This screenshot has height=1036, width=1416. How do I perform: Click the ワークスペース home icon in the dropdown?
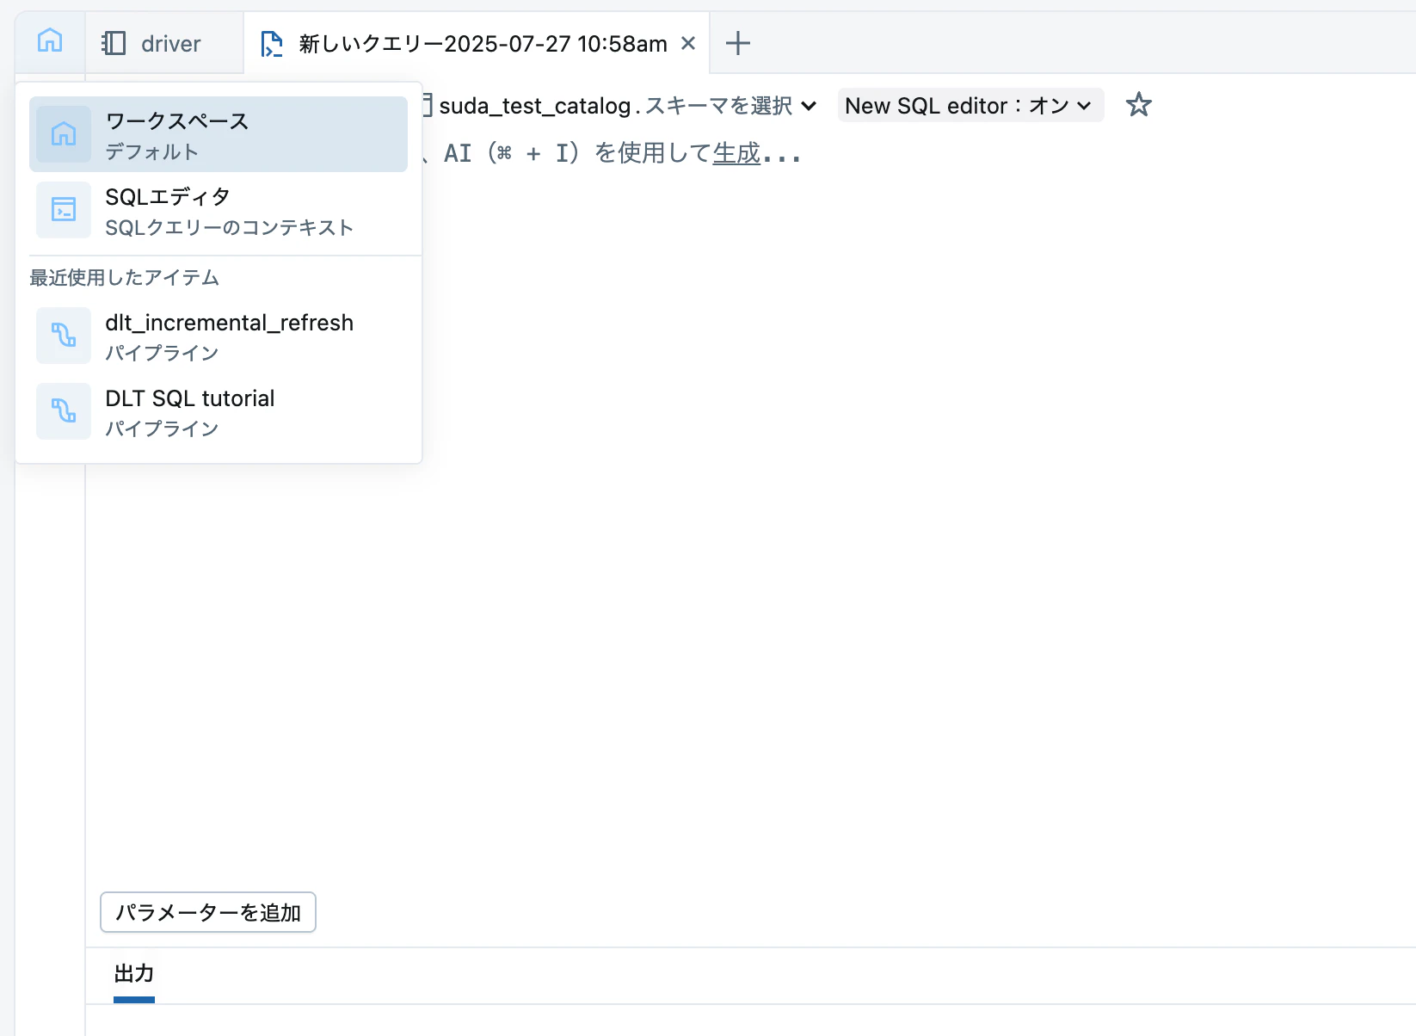point(64,134)
